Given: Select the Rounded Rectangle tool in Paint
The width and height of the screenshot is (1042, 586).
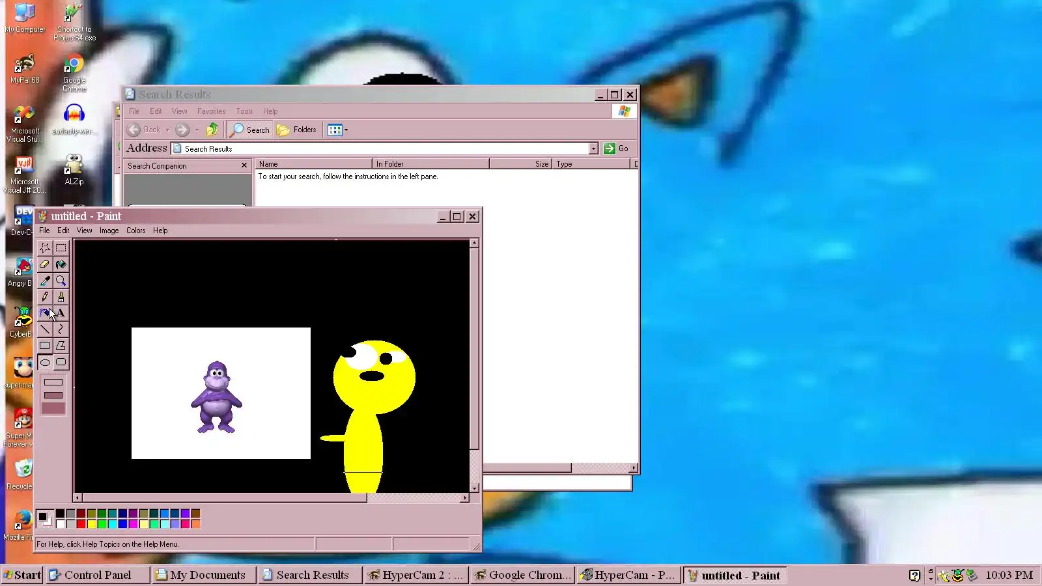Looking at the screenshot, I should pos(61,362).
